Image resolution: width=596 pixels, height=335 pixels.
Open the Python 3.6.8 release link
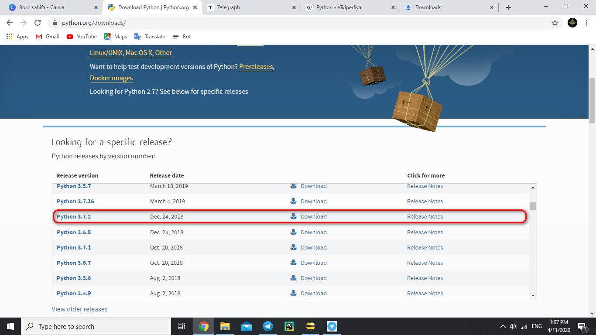tap(74, 232)
